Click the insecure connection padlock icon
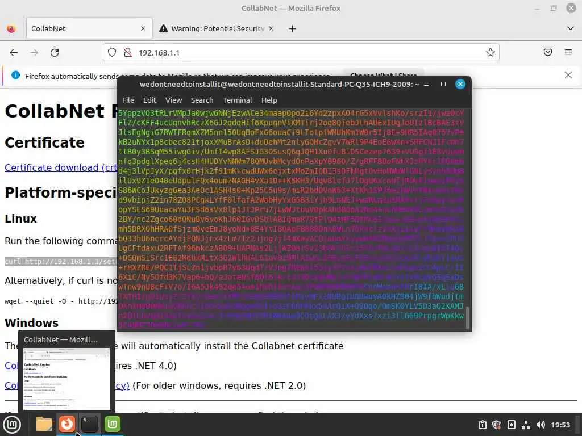This screenshot has width=582, height=436. tap(128, 53)
